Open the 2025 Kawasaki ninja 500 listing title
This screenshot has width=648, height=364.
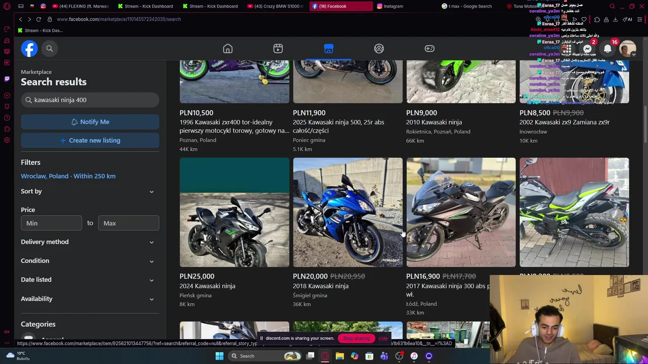pyautogui.click(x=338, y=126)
